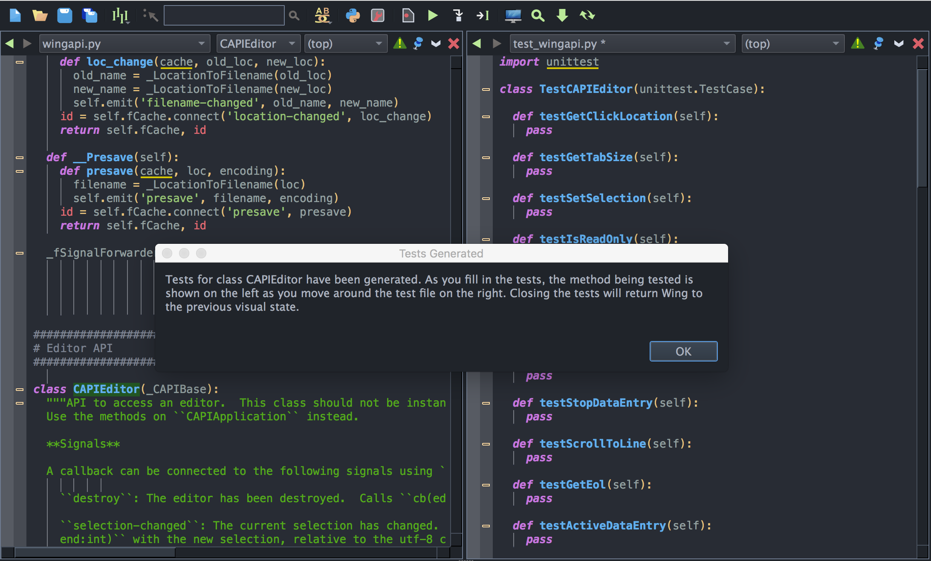Click the select/goto pointer icon
Image resolution: width=931 pixels, height=561 pixels.
(150, 16)
